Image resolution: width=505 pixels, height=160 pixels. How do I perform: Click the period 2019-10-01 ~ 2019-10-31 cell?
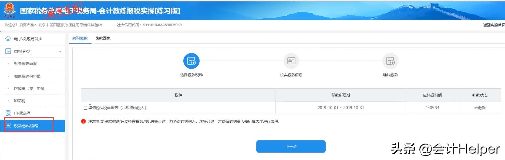(341, 108)
